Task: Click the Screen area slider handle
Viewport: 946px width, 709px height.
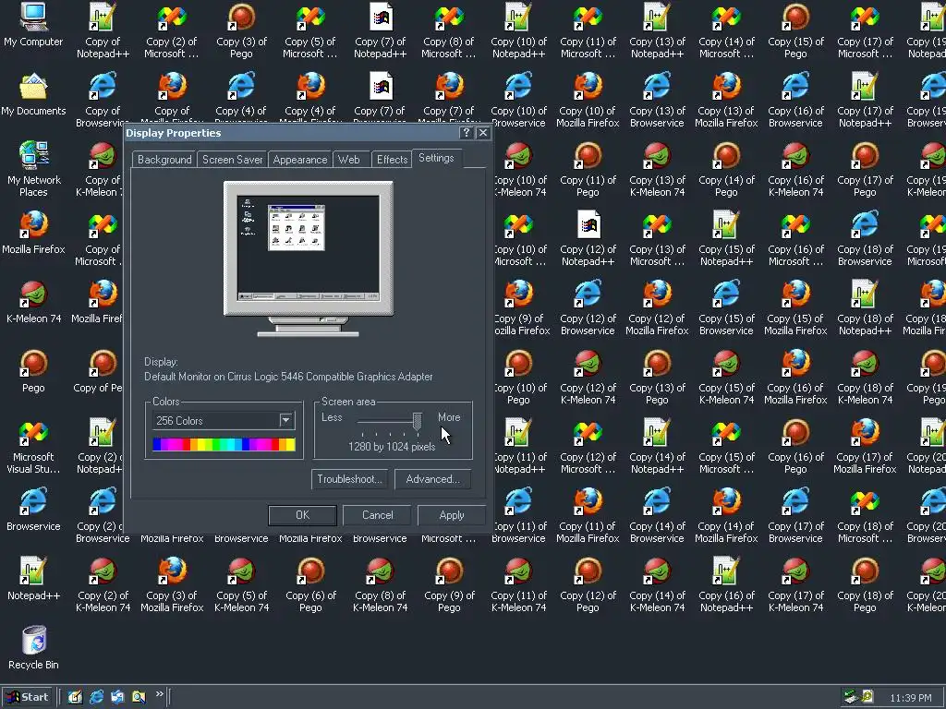Action: [417, 421]
